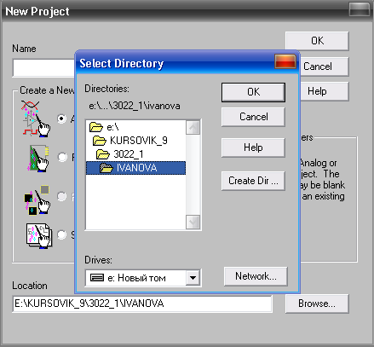This screenshot has height=347, width=374.
Task: Click Cancel in the Select Directory dialog
Action: 253,117
